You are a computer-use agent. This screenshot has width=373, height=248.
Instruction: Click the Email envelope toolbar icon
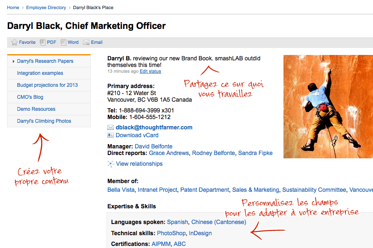(86, 43)
